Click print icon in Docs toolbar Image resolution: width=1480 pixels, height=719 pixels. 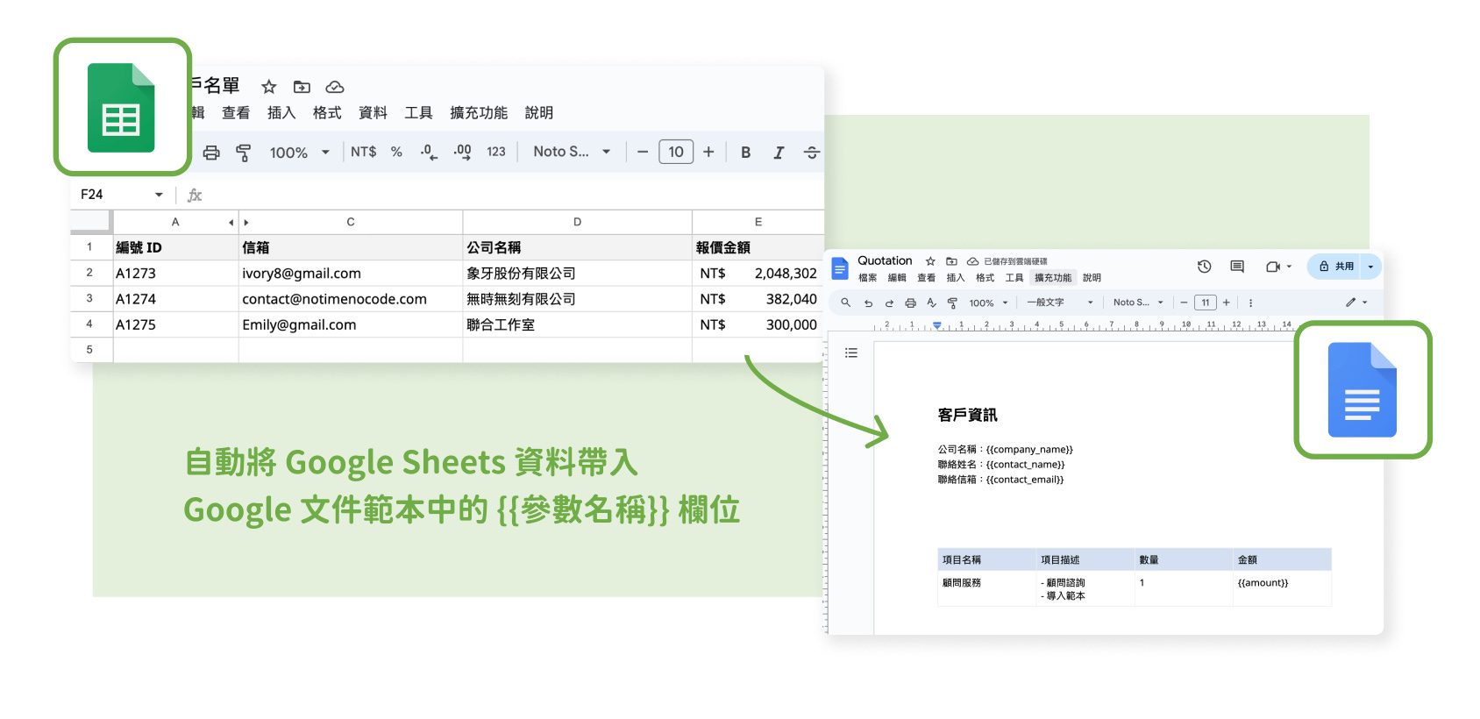point(910,303)
